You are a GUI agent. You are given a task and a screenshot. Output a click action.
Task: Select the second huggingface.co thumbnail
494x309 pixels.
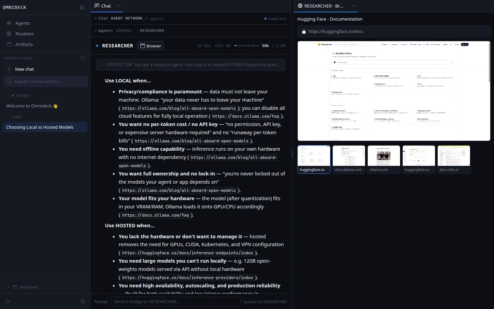(x=419, y=159)
